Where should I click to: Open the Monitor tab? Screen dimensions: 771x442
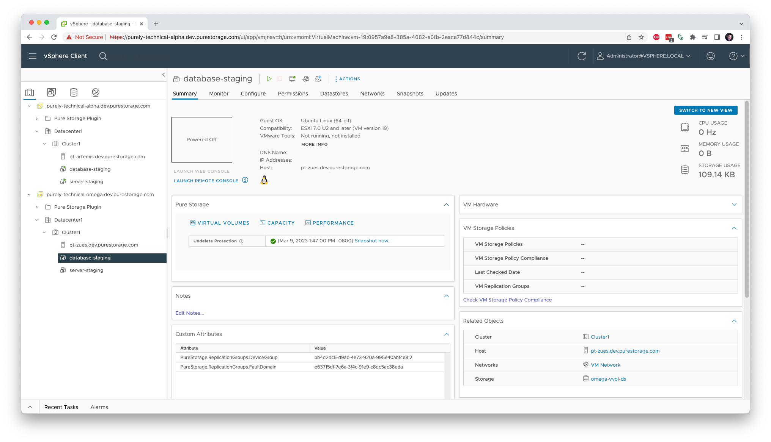click(x=219, y=94)
